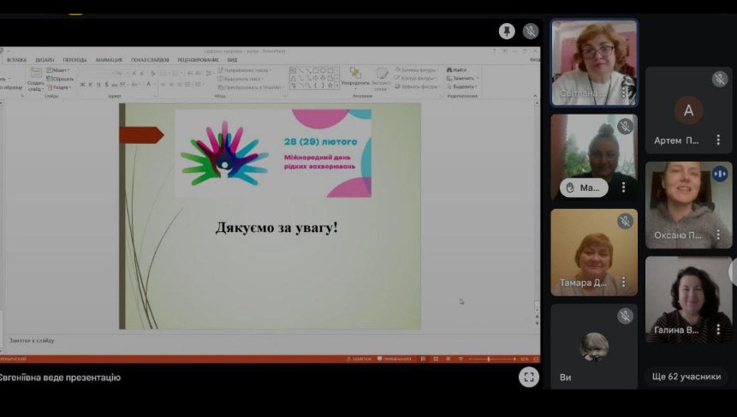Open the АНИМАЦИЯ ribbon tab
Screen dimensions: 737x417
pyautogui.click(x=109, y=60)
